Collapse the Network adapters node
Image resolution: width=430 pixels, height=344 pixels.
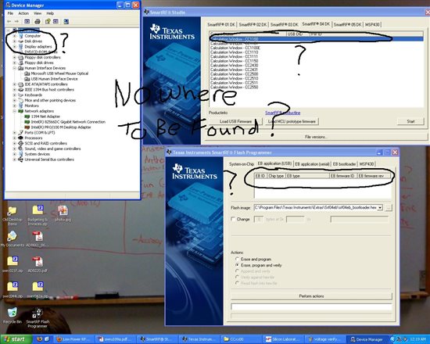click(15, 111)
